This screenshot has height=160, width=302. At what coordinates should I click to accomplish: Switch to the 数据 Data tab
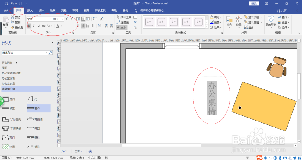(53, 11)
